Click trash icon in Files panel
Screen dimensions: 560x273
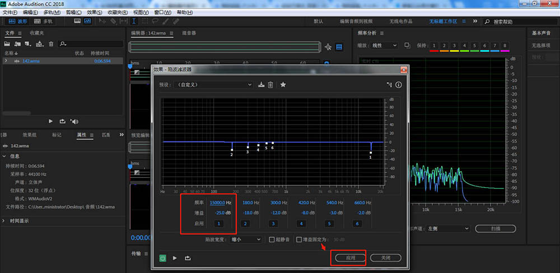pos(51,44)
